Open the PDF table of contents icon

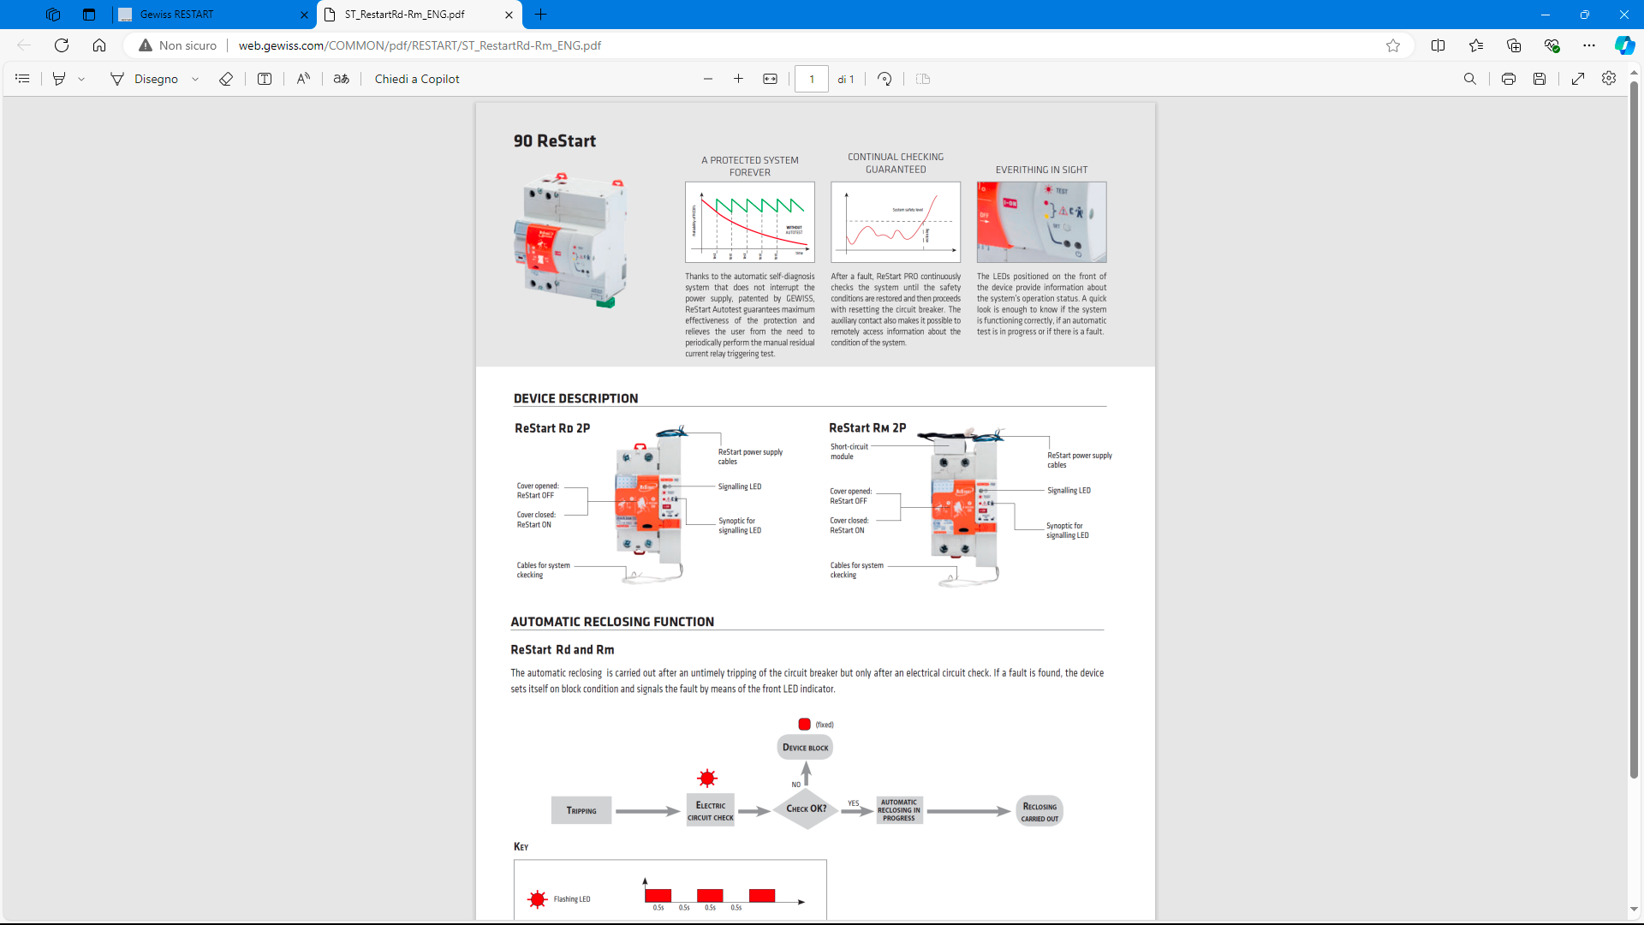pyautogui.click(x=23, y=79)
